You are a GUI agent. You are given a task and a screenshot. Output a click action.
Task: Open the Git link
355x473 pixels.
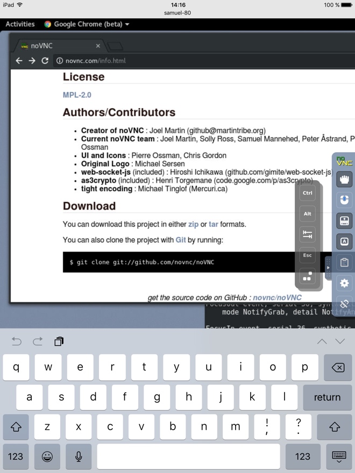pos(181,240)
